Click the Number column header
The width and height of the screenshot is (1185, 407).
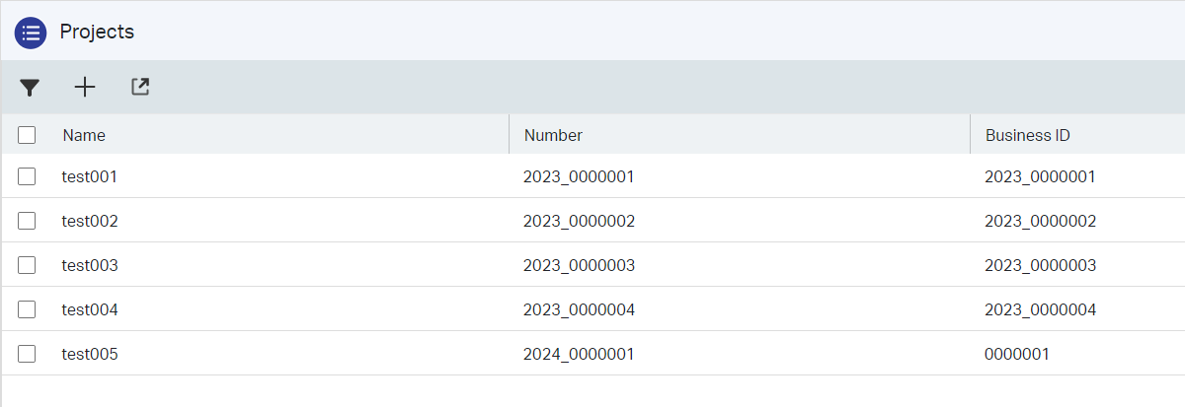553,135
